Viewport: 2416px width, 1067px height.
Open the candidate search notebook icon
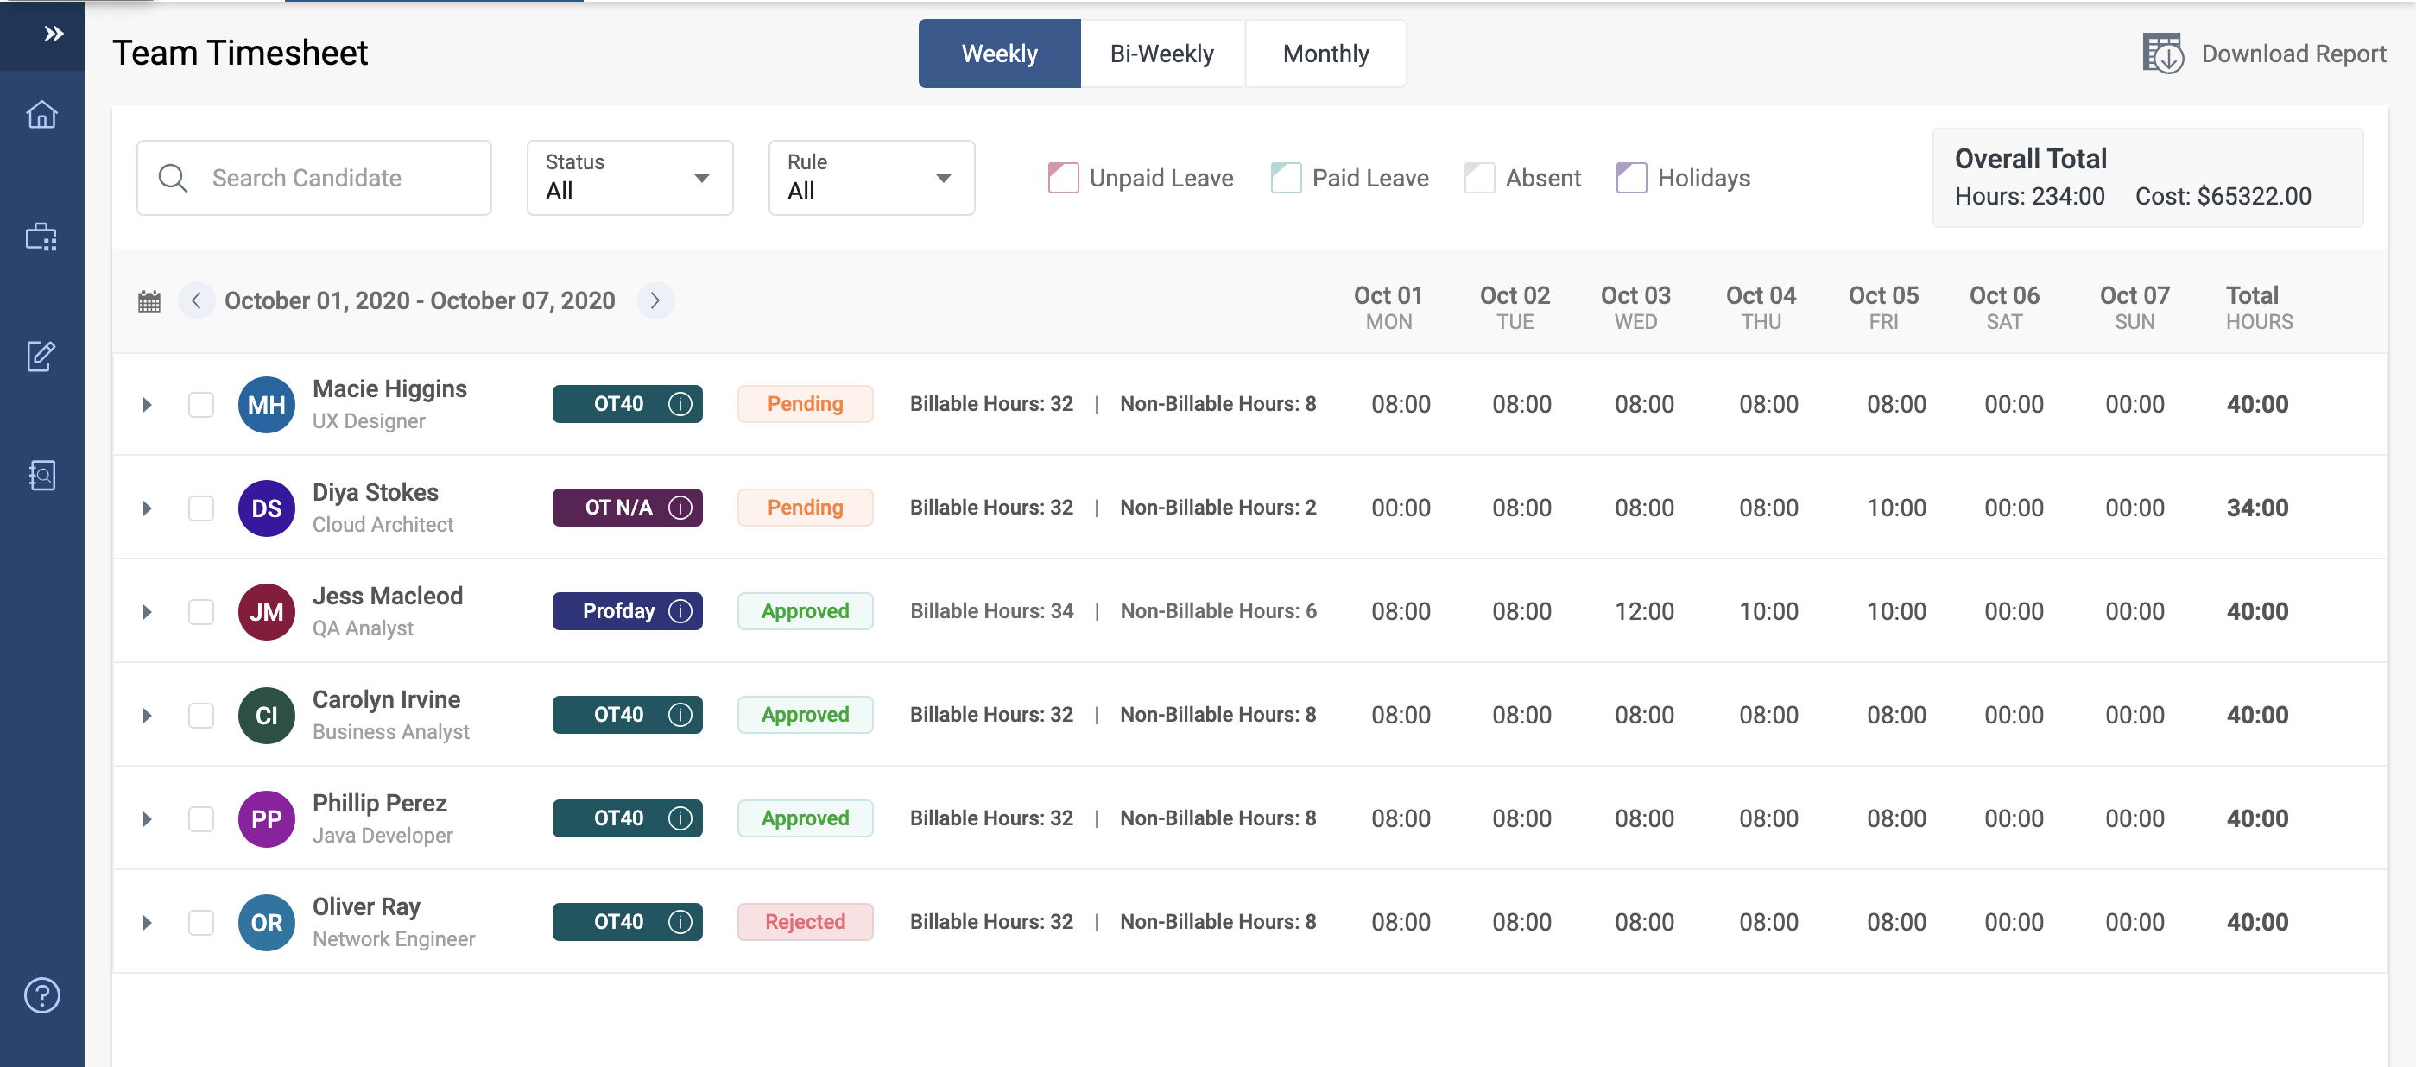[x=41, y=476]
